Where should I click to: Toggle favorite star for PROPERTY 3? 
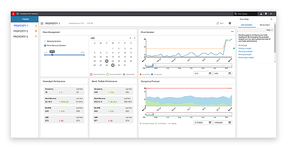pos(36,37)
